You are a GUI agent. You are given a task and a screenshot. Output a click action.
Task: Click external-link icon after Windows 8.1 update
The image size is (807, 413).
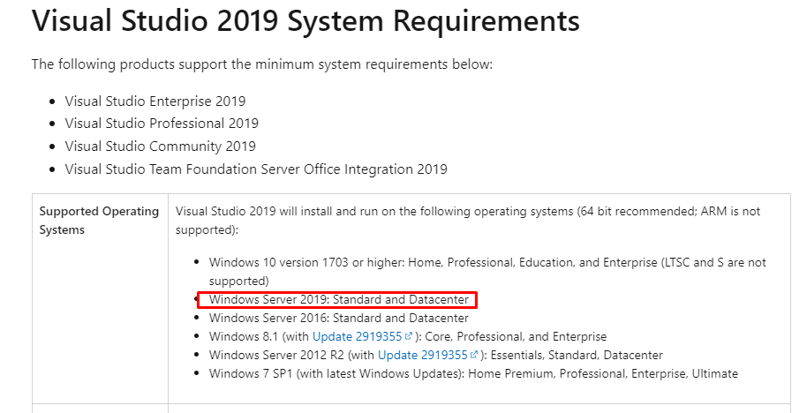[409, 336]
